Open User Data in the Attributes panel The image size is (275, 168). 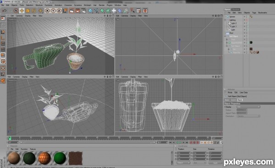[x=243, y=92]
